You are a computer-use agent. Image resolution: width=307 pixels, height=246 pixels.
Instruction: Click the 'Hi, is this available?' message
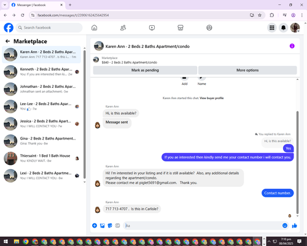121,113
